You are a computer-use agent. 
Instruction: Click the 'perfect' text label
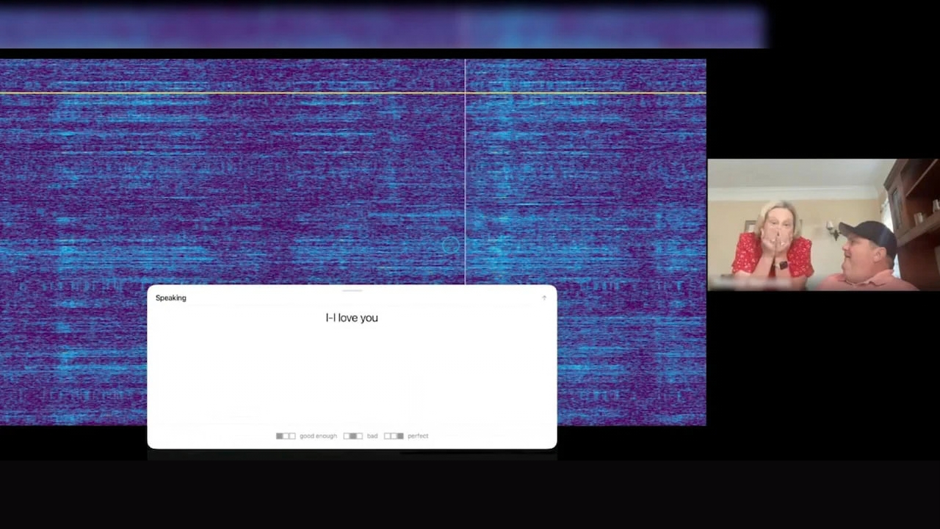click(x=418, y=436)
